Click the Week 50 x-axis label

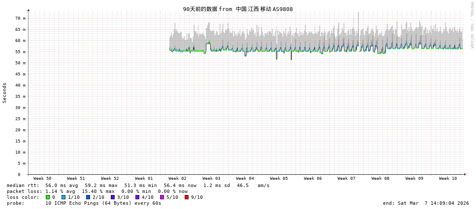pyautogui.click(x=42, y=179)
